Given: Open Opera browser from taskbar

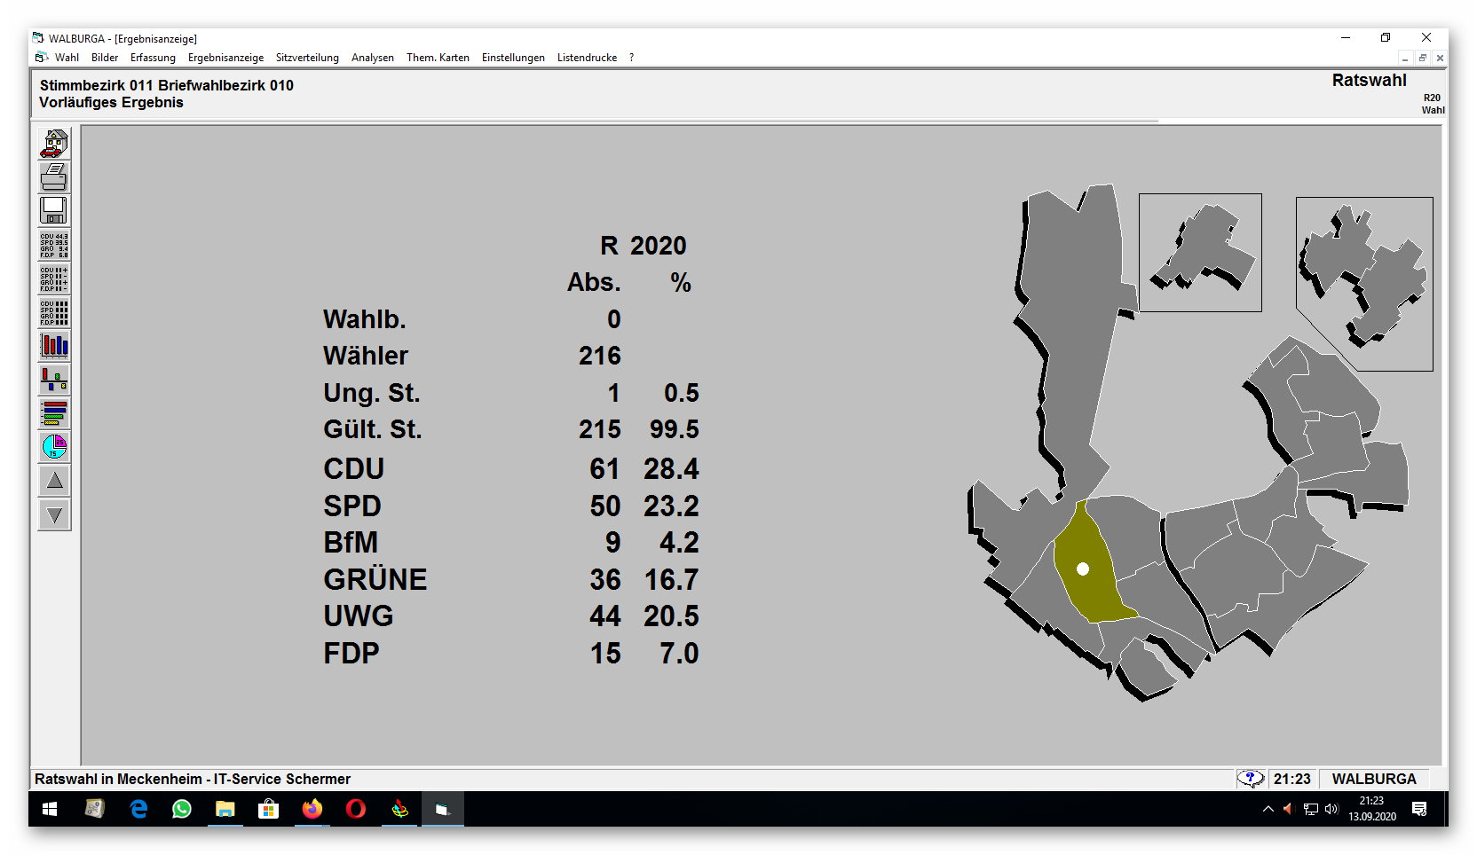Looking at the screenshot, I should coord(355,809).
